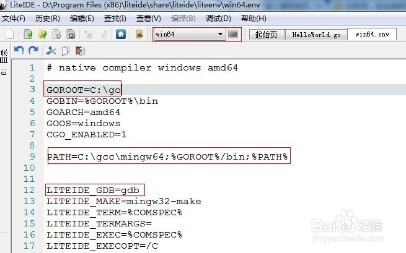
Task: Select the win64.env tab
Action: 372,34
